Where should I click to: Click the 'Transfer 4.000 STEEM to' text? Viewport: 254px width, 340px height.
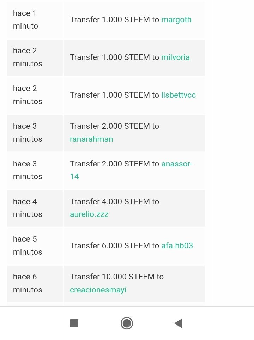tap(114, 201)
